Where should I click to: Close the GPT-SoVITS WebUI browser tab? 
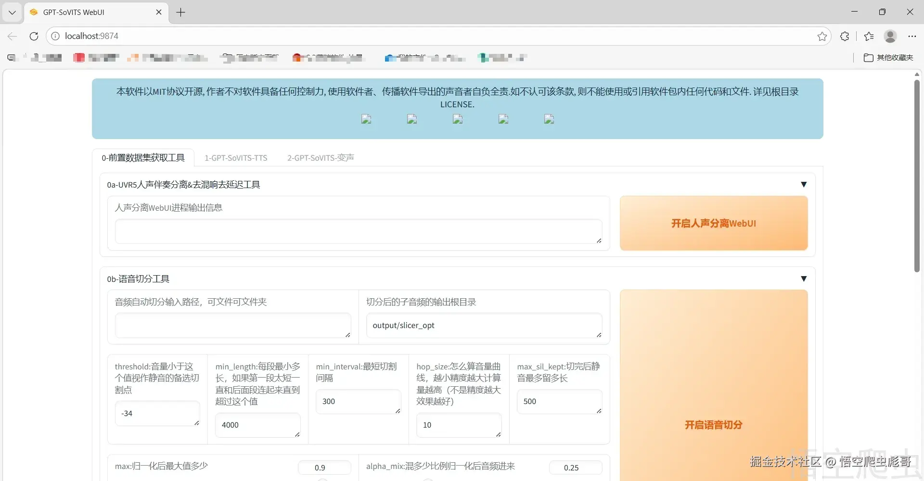[x=159, y=13]
